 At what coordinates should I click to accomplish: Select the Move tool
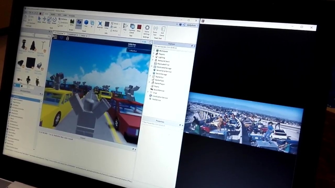44,20
